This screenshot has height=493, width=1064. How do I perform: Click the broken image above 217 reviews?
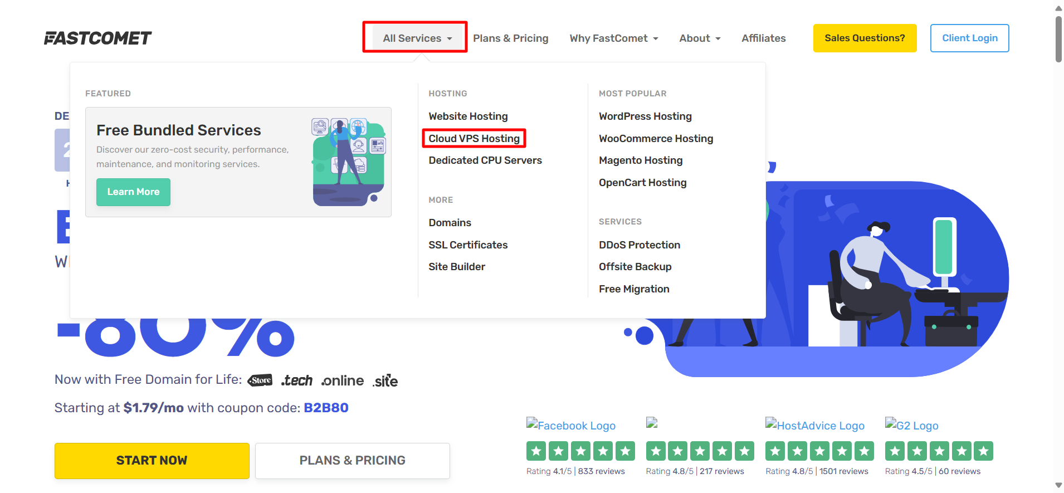pyautogui.click(x=652, y=423)
